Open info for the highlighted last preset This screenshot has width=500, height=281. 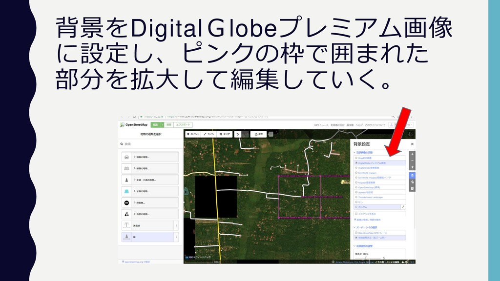[x=176, y=237]
